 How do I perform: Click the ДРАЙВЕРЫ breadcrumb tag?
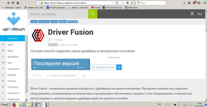(63, 22)
